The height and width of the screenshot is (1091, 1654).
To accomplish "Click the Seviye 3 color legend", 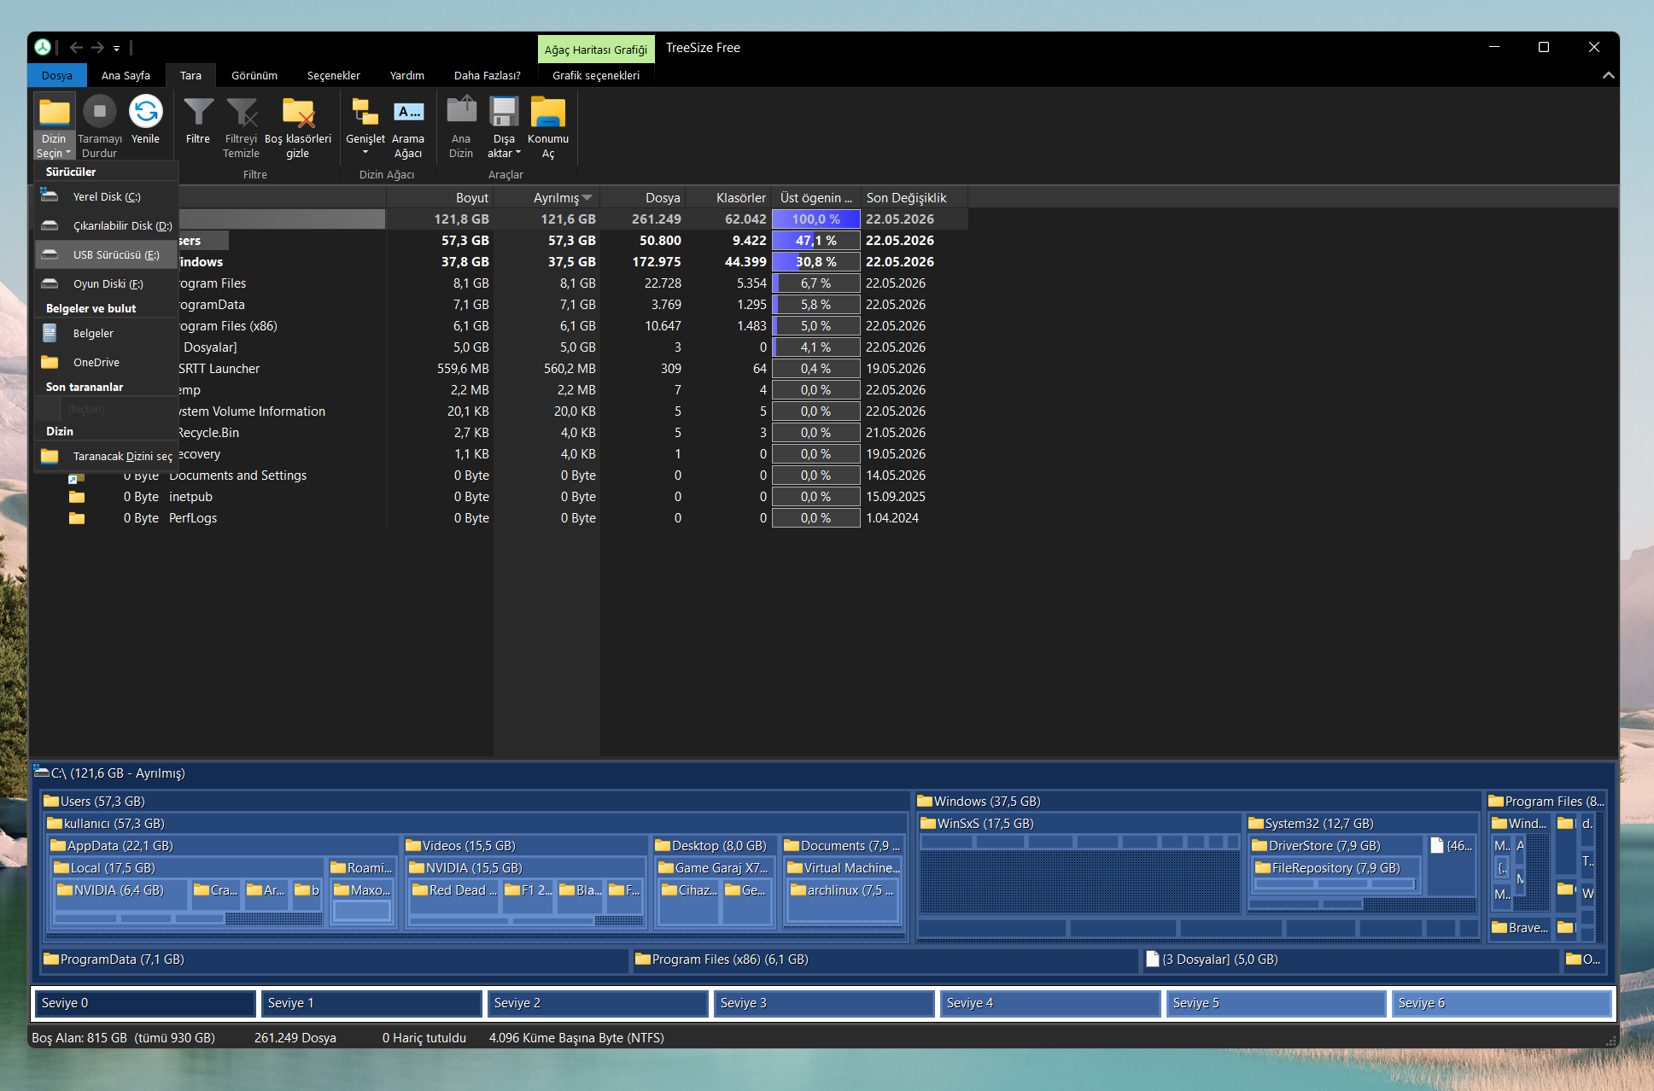I will click(x=824, y=1003).
